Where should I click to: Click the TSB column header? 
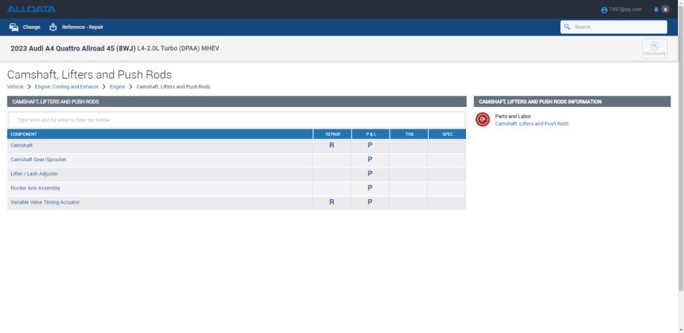(x=409, y=135)
